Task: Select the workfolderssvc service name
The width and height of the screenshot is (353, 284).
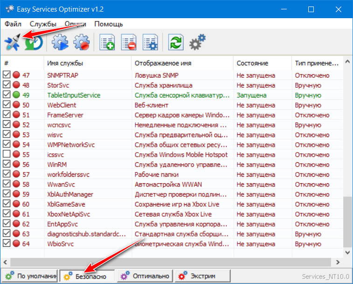Action: pyautogui.click(x=68, y=174)
